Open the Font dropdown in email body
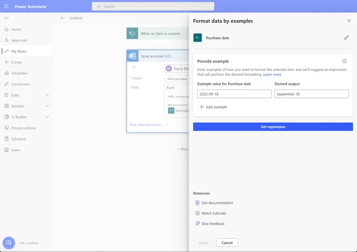This screenshot has height=252, width=357. pos(177,88)
